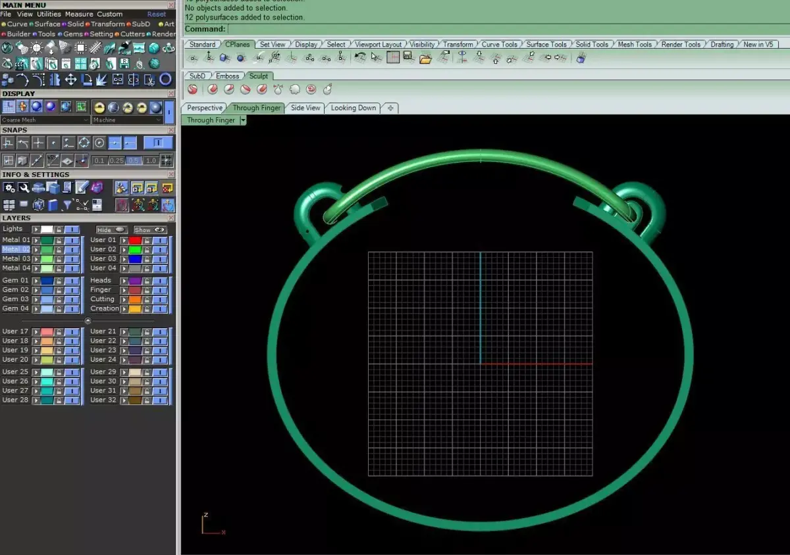Select the 0.5 snap distance
The width and height of the screenshot is (790, 555).
click(x=133, y=160)
